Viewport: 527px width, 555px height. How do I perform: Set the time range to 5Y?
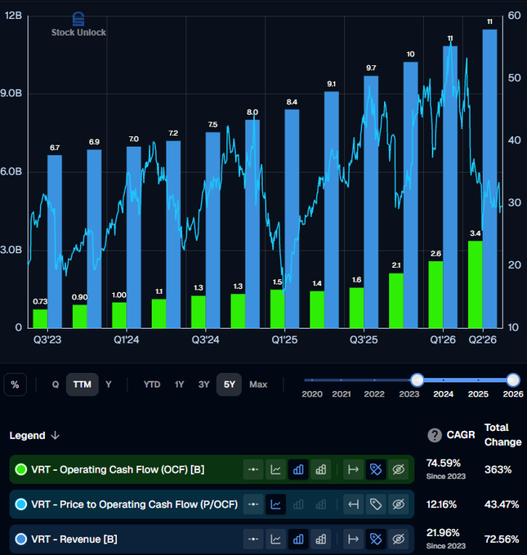(230, 384)
